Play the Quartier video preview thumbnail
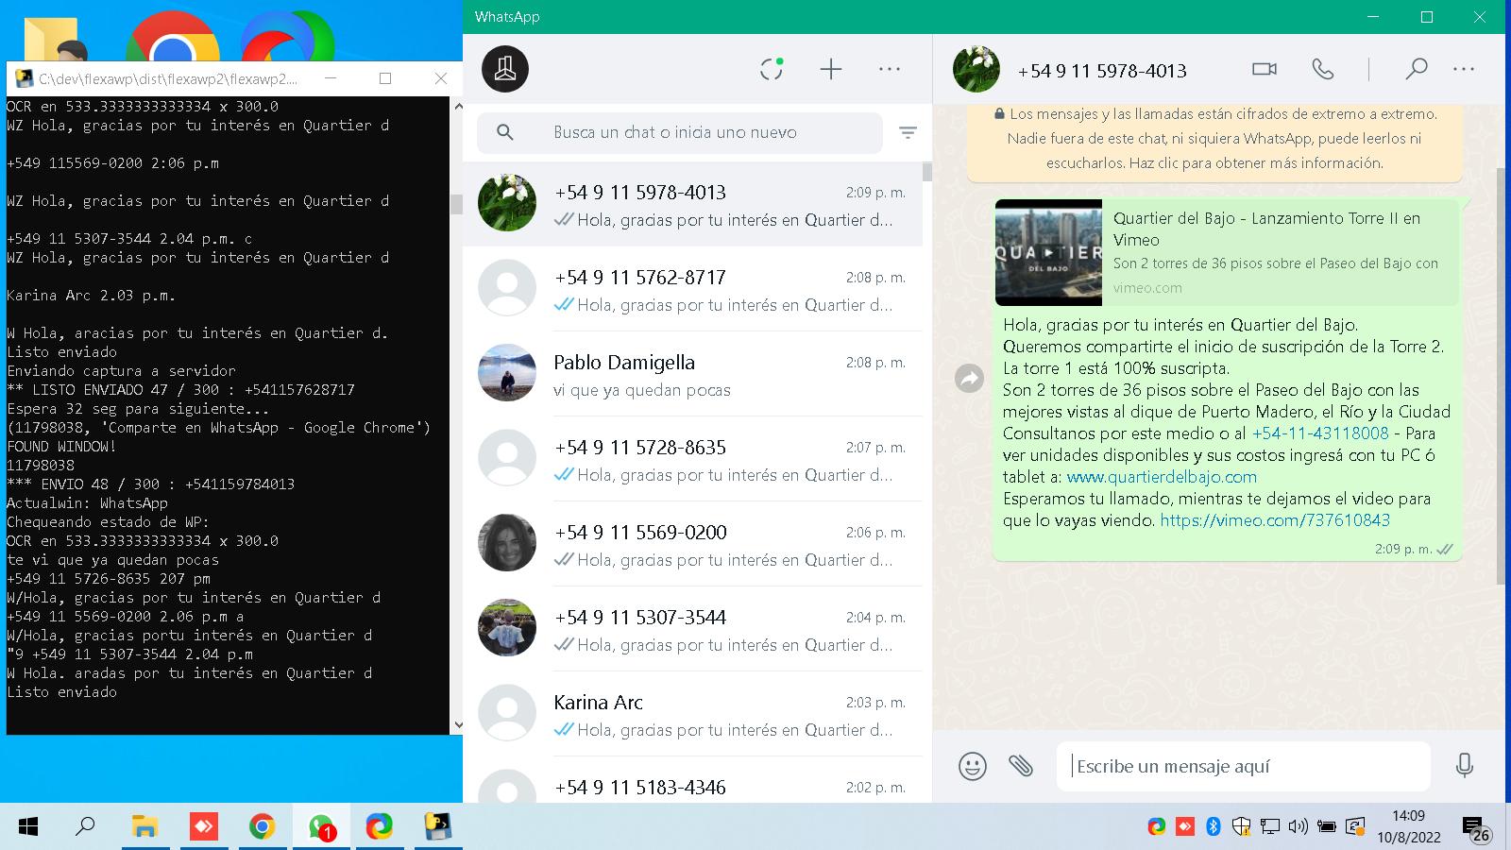This screenshot has width=1511, height=850. coord(1048,252)
